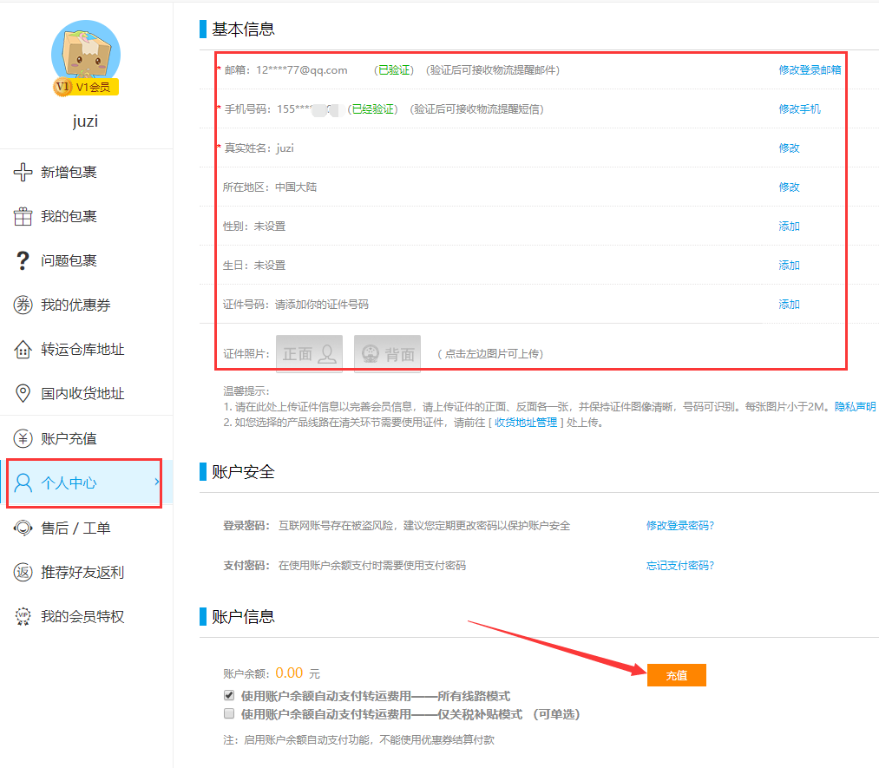Click 修改手机 link
The width and height of the screenshot is (879, 768).
(799, 109)
